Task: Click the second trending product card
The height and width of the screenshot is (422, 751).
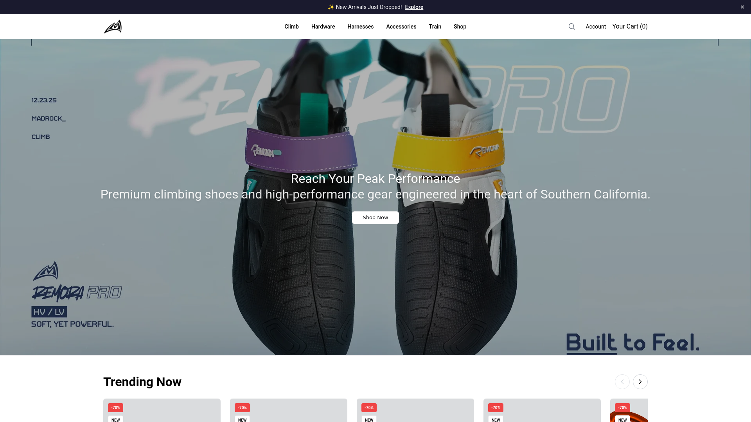Action: [289, 410]
